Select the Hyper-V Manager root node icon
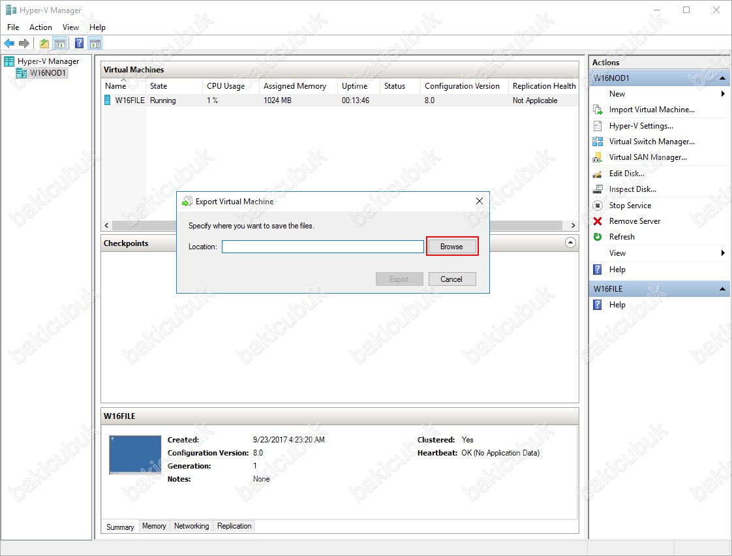732x556 pixels. tap(9, 61)
